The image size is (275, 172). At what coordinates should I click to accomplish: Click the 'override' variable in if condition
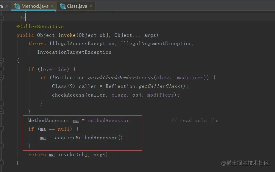[55, 70]
